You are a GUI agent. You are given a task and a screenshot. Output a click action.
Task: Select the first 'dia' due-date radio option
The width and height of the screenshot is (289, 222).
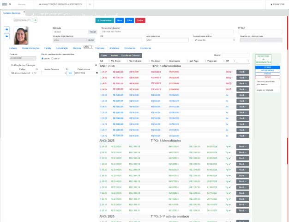click(42, 59)
